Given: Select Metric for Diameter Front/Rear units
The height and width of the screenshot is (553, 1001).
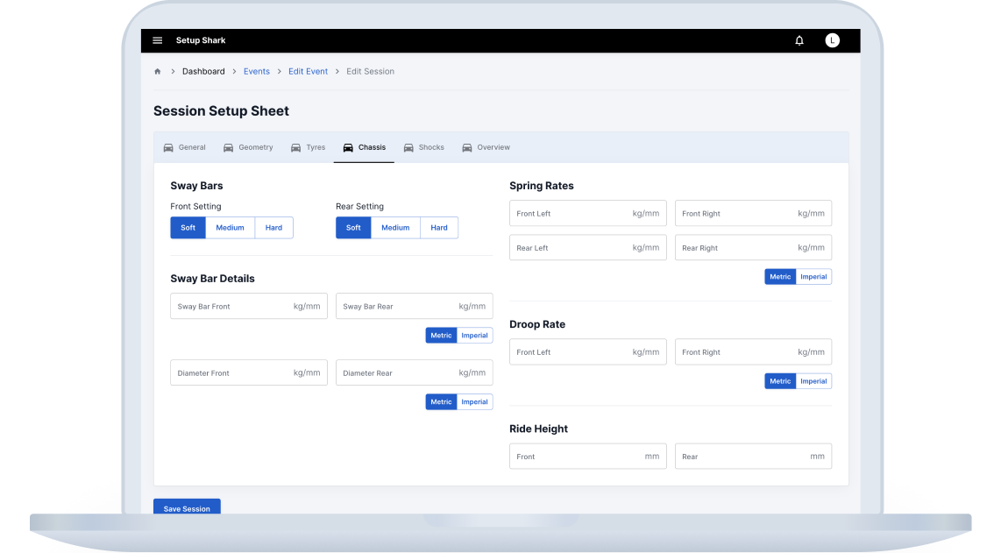Looking at the screenshot, I should 441,402.
